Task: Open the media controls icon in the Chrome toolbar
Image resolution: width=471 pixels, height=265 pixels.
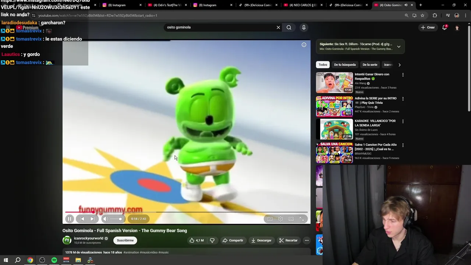Action: [448, 15]
